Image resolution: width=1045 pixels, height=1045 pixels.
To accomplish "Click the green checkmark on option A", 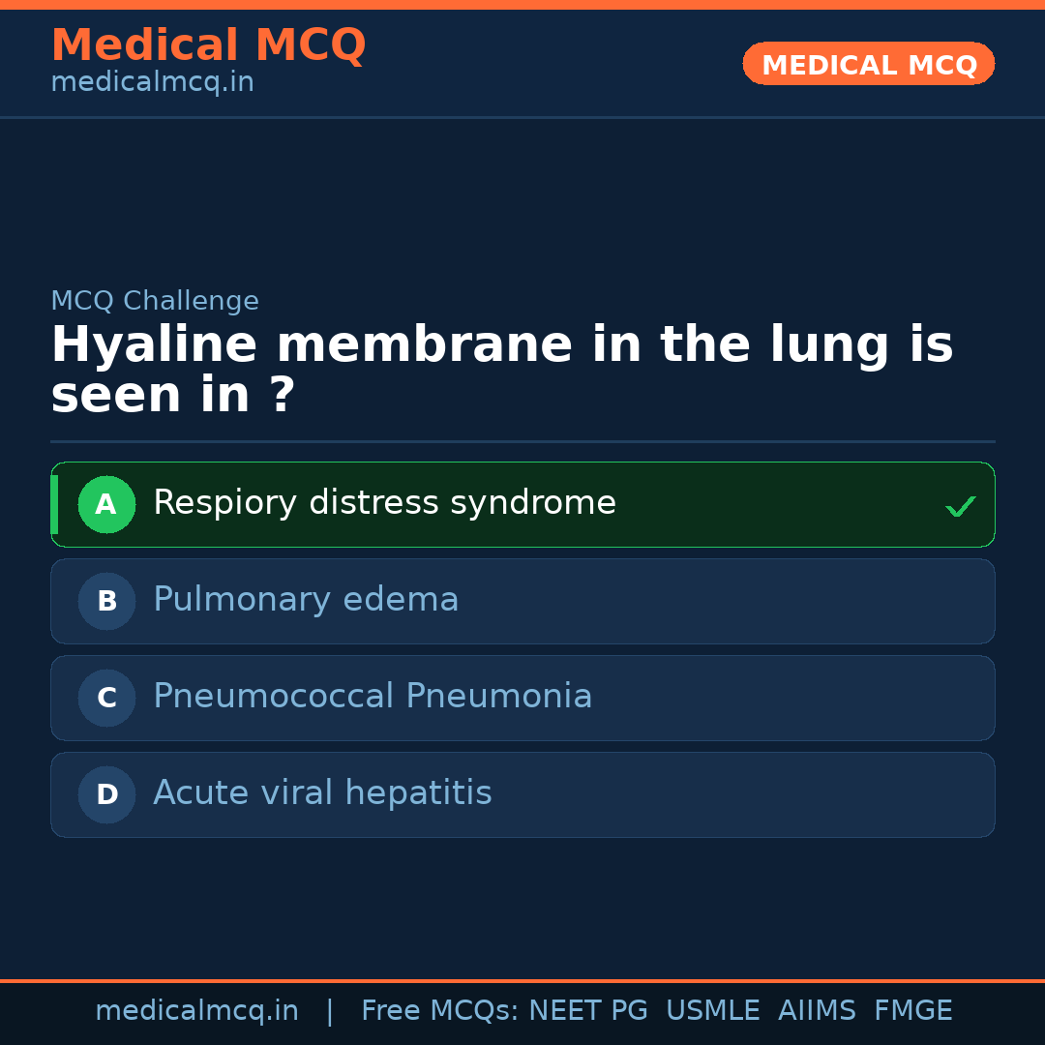I will click(x=960, y=506).
